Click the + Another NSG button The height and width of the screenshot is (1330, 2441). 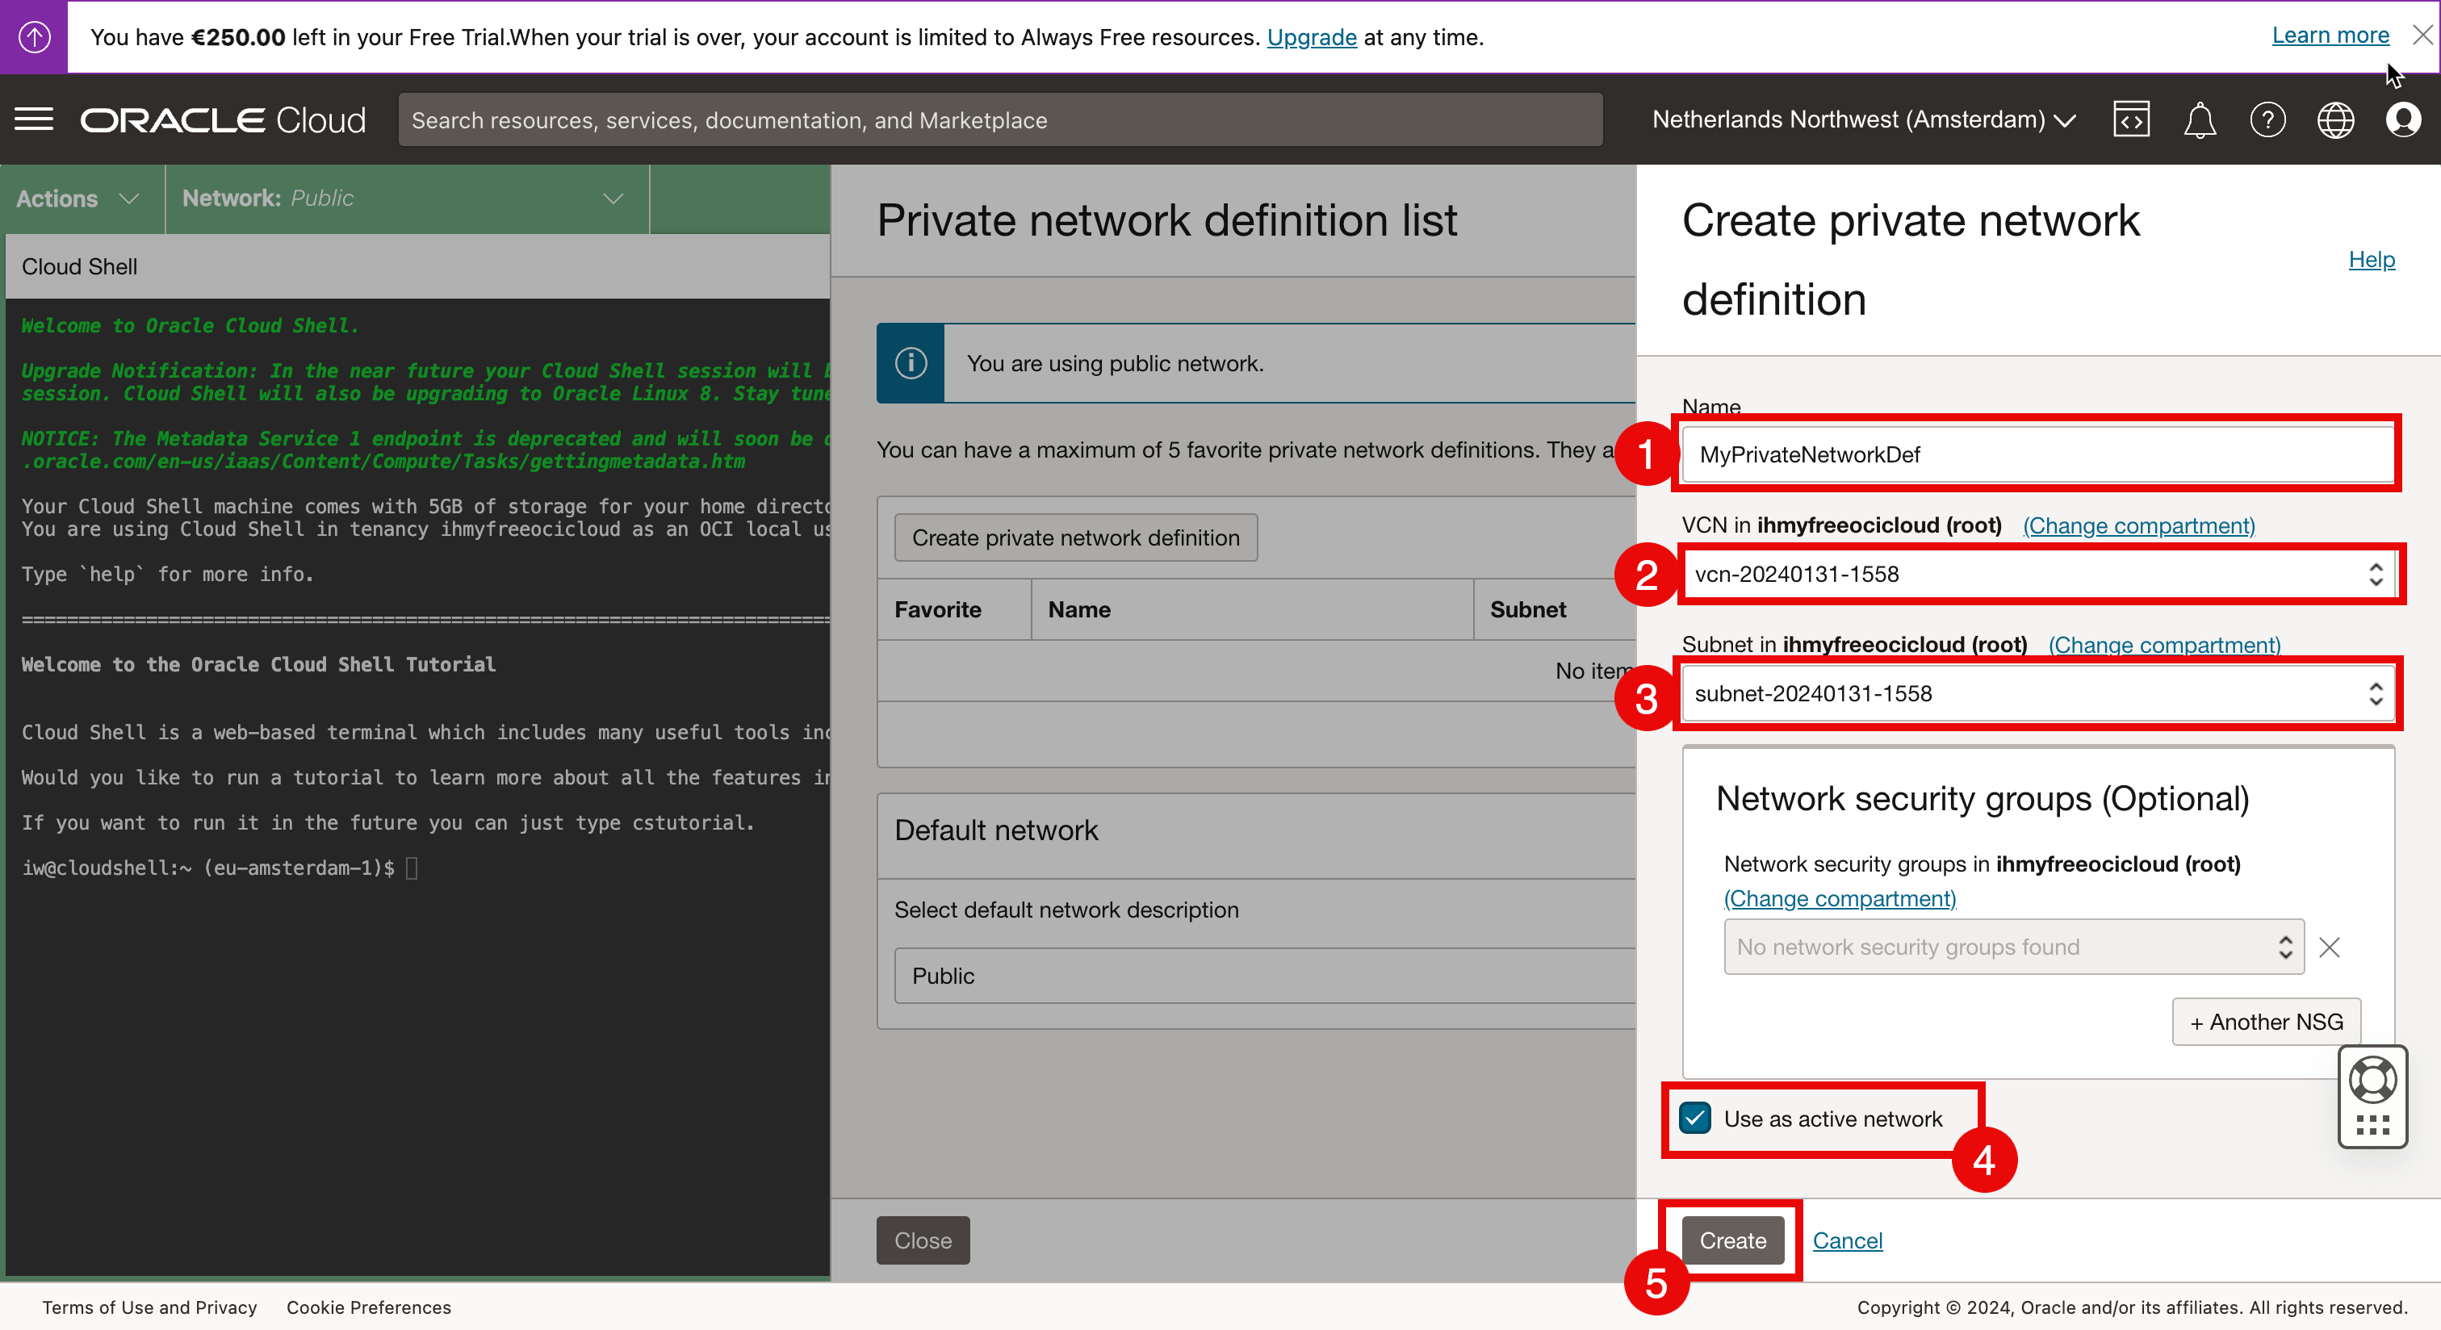(x=2265, y=1021)
